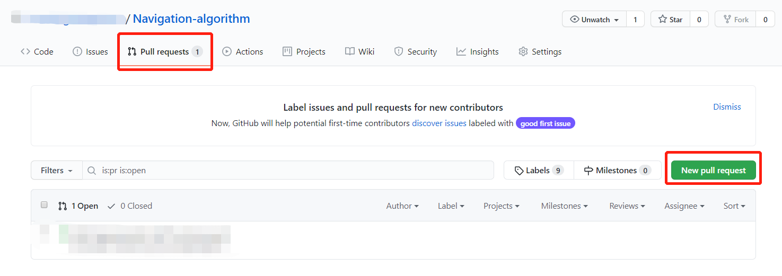Switch to the Pull requests tab
This screenshot has width=782, height=276.
164,51
